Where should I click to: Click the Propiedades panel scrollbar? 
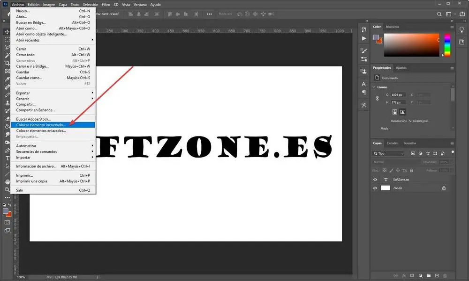click(x=453, y=94)
